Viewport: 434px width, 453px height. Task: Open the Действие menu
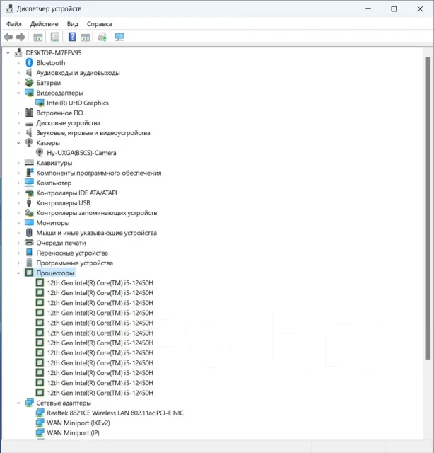44,24
